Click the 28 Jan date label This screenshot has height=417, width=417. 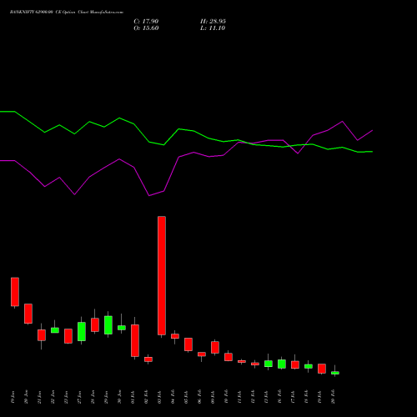point(93,397)
